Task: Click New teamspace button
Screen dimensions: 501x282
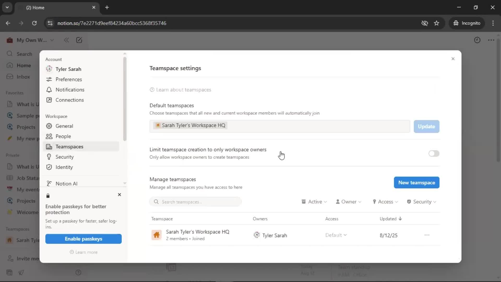Action: coord(416,183)
